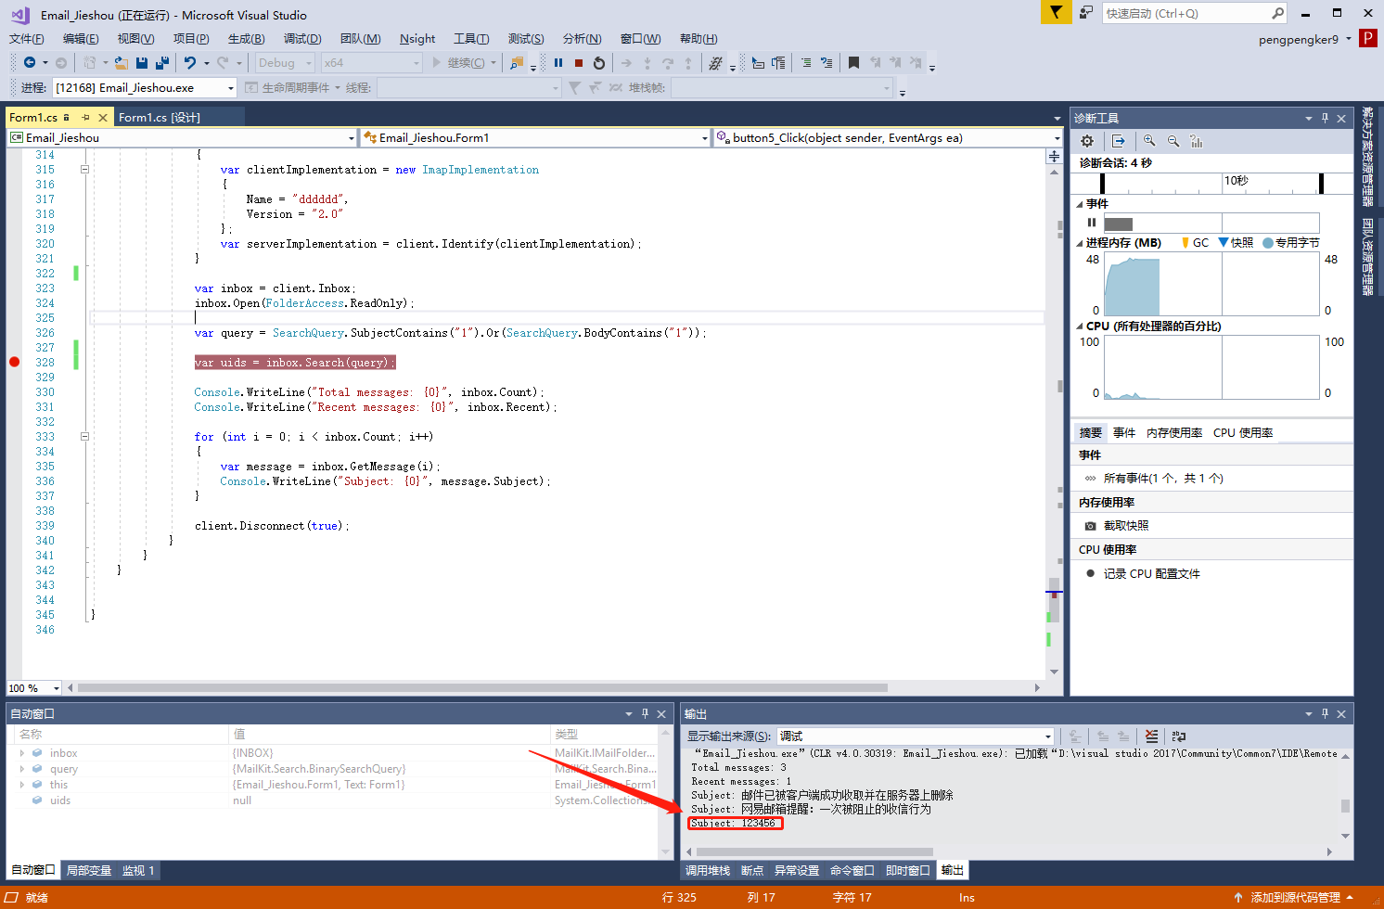Image resolution: width=1384 pixels, height=909 pixels.
Task: Click the Save All icon
Action: (162, 62)
